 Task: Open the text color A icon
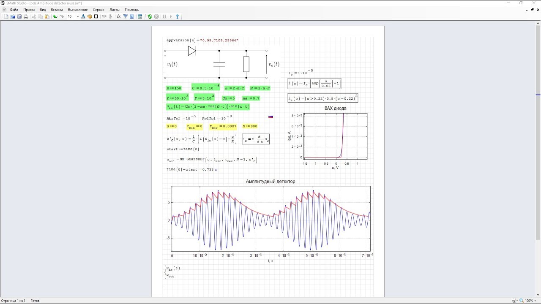[x=83, y=16]
